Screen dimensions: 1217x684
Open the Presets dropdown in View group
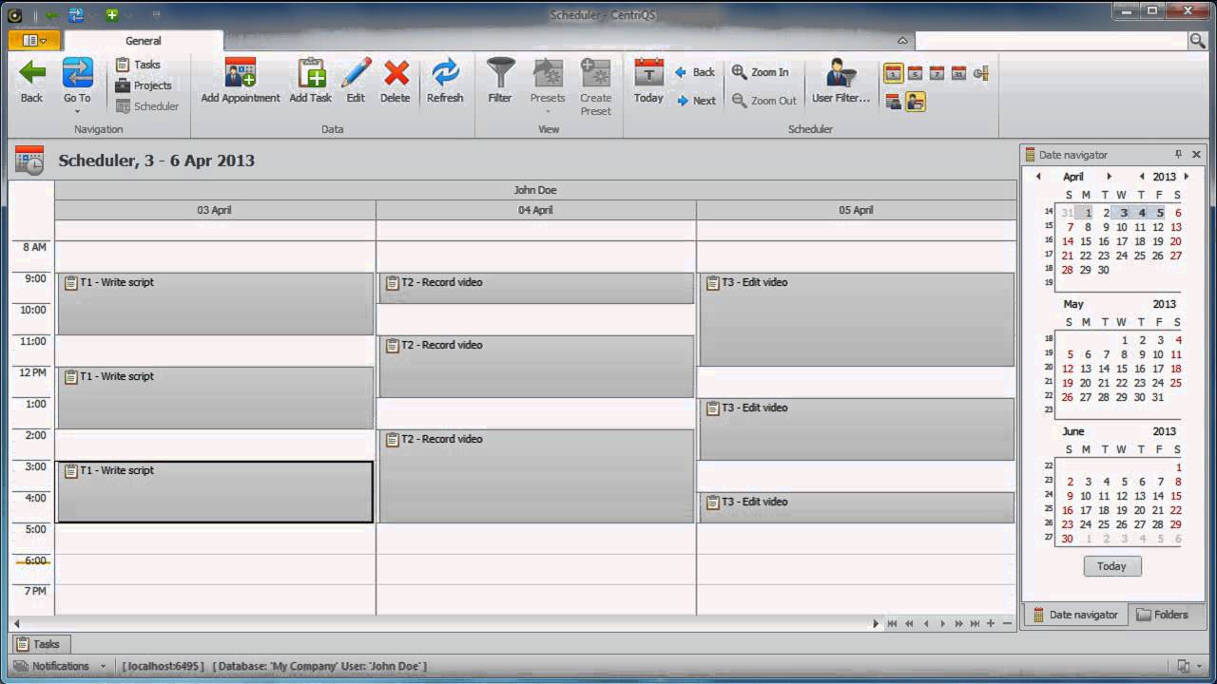(548, 85)
